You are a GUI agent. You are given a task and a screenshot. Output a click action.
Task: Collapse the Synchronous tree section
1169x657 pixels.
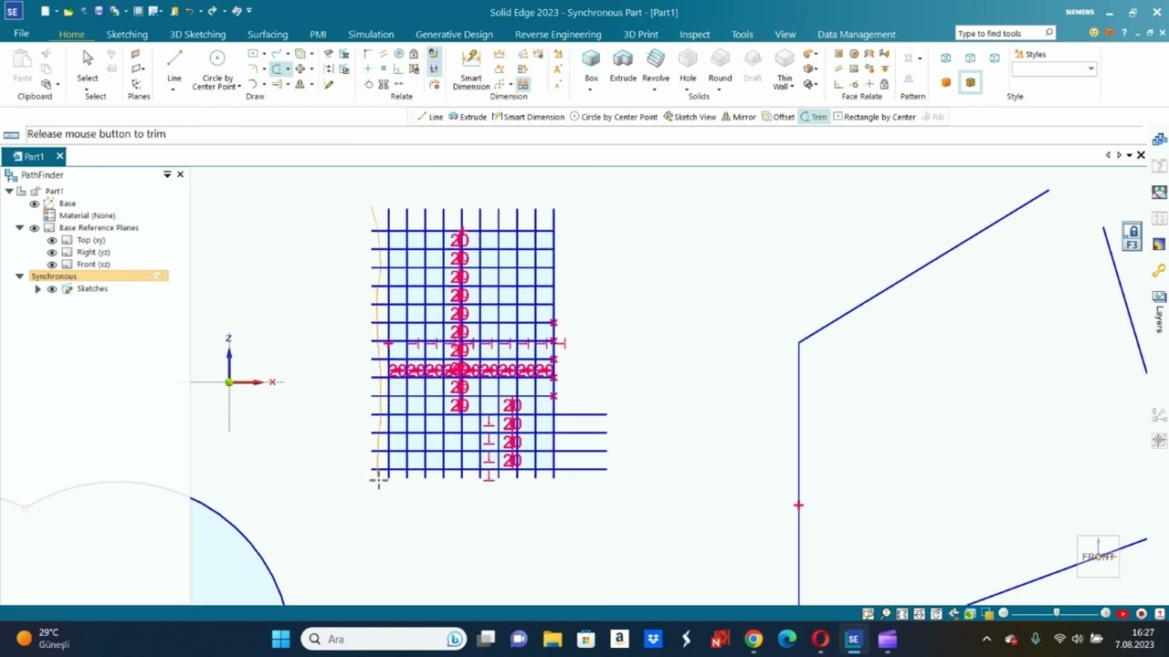(x=19, y=276)
